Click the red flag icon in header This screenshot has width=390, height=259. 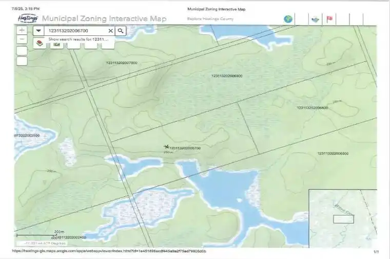coord(329,19)
